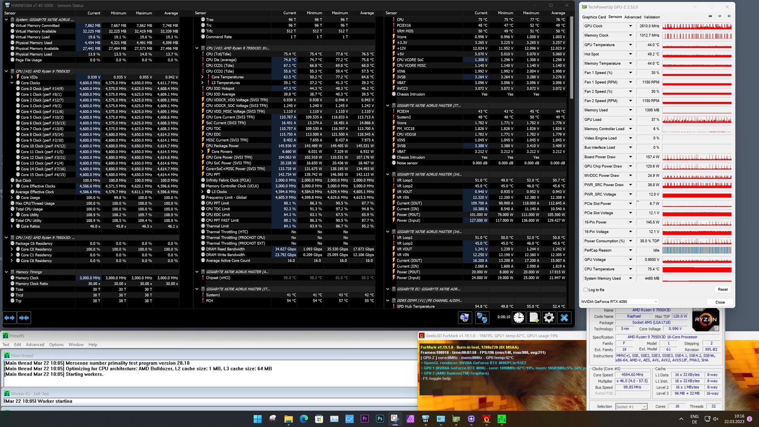The height and width of the screenshot is (427, 759).
Task: Click HWiNFO log-to-file document icon
Action: coord(534,317)
